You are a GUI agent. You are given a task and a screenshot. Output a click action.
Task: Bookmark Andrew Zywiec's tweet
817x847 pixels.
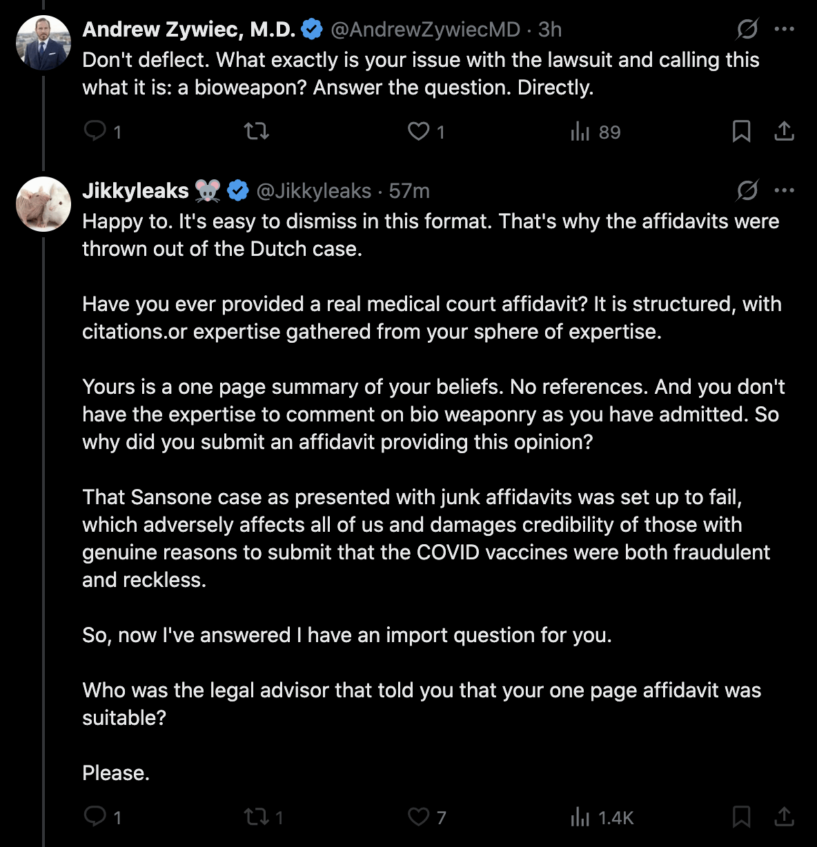point(741,131)
